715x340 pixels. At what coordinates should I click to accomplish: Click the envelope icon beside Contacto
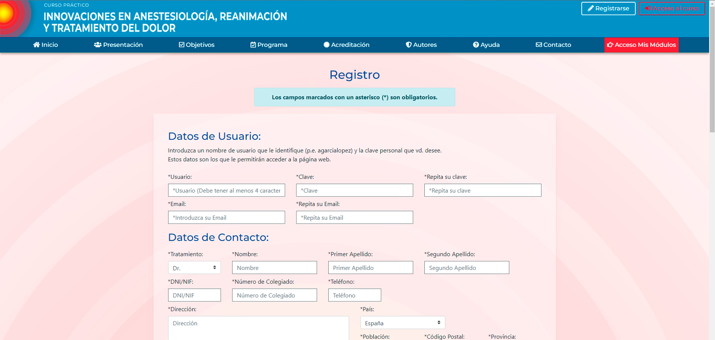539,45
